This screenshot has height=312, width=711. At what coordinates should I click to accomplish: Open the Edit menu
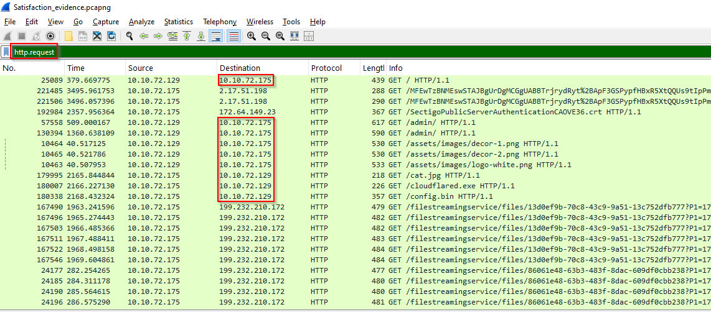[x=32, y=22]
